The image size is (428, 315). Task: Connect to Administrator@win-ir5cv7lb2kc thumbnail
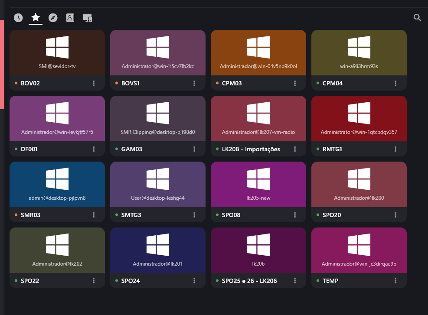pos(158,52)
